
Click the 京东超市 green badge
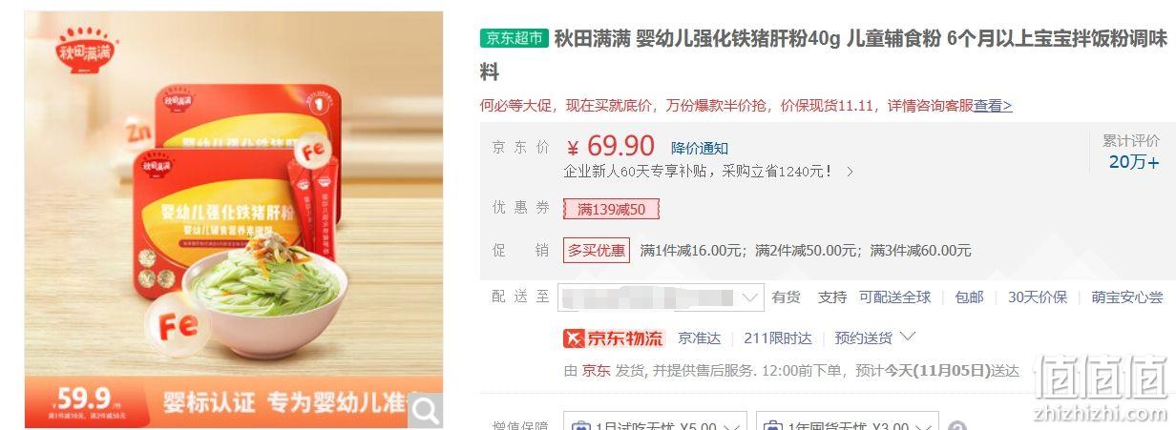point(514,38)
